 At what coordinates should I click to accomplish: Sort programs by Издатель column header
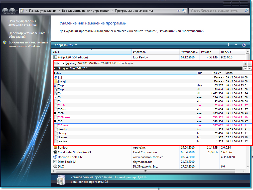(155, 52)
